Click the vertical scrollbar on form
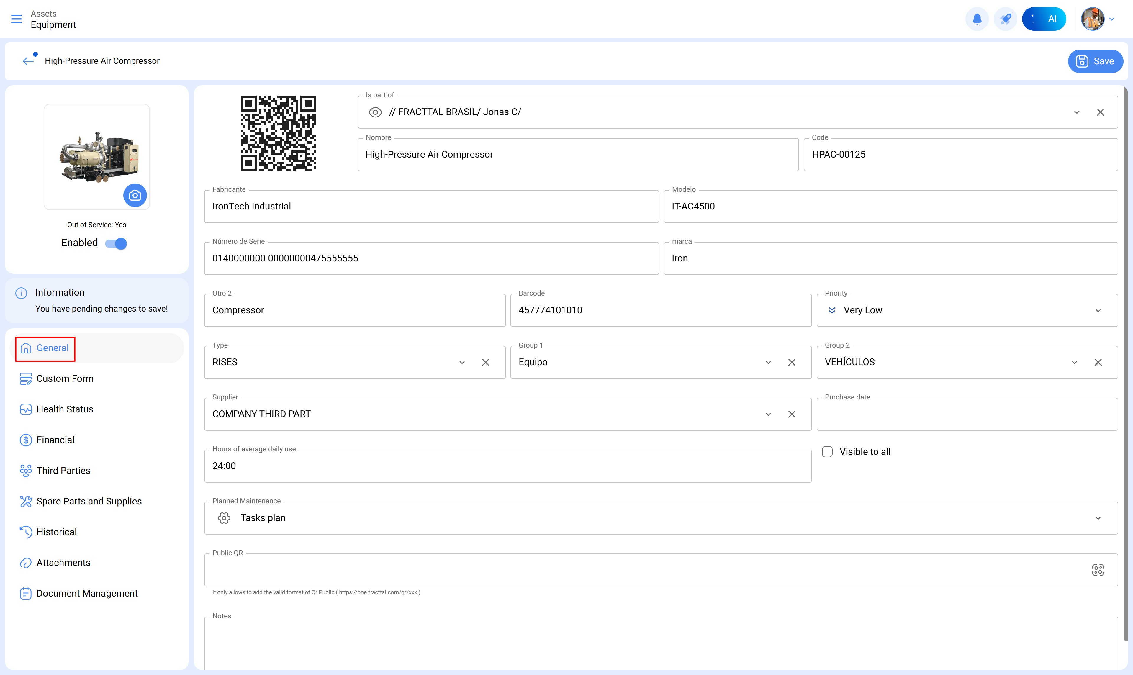The width and height of the screenshot is (1133, 675). click(x=1126, y=364)
